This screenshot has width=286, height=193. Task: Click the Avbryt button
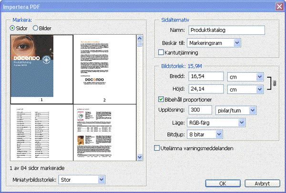(x=261, y=183)
